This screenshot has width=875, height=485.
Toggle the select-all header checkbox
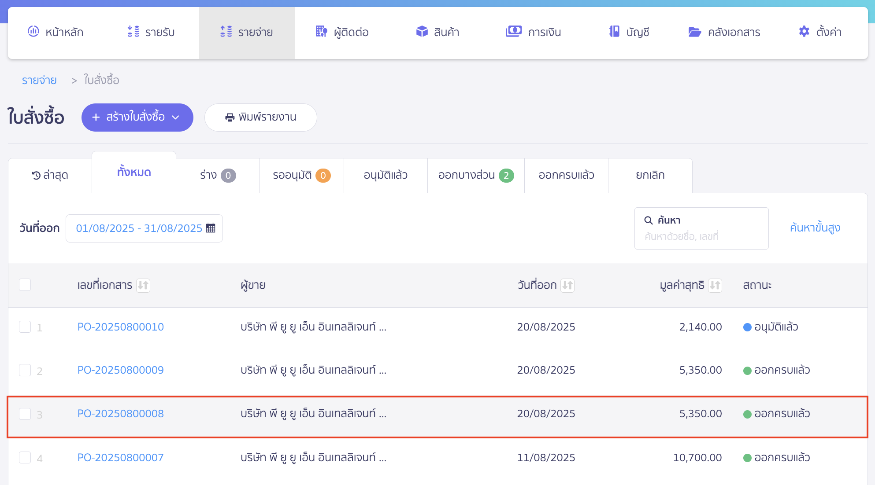click(25, 285)
